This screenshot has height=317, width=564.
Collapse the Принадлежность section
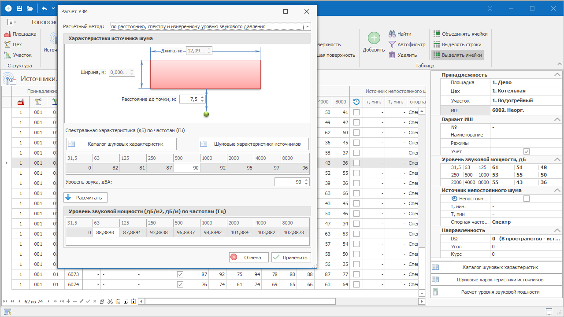click(558, 75)
